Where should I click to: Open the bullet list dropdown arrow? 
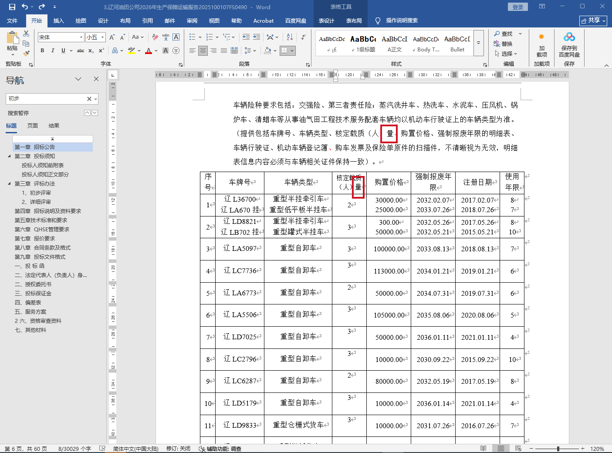point(200,37)
